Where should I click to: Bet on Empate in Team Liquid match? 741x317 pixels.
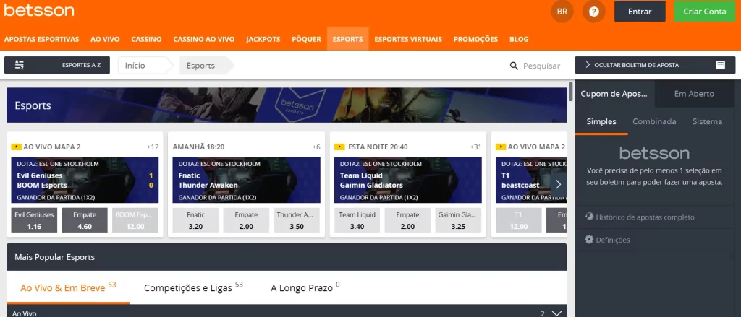point(408,220)
